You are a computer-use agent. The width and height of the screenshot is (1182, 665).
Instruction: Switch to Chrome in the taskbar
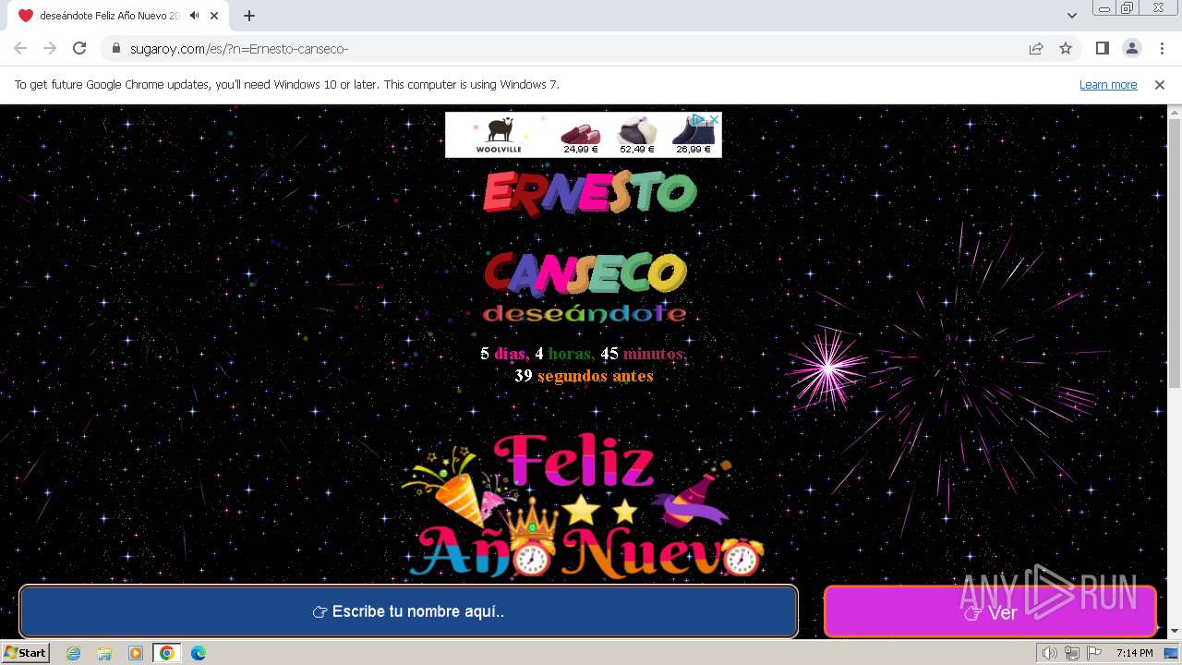point(167,653)
